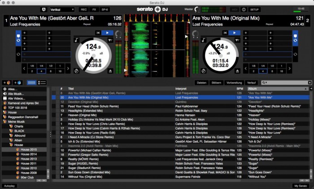Select the 8-beat loop on deck 2
This screenshot has height=189, width=314.
pos(272,71)
